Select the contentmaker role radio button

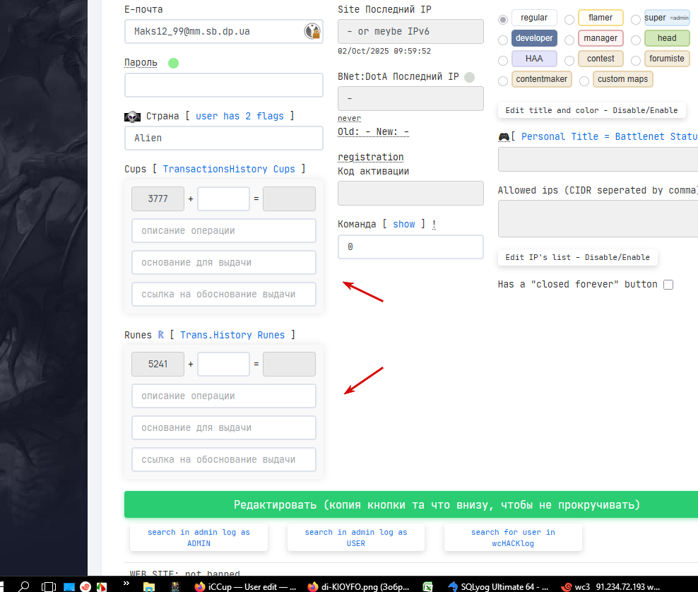tap(503, 81)
